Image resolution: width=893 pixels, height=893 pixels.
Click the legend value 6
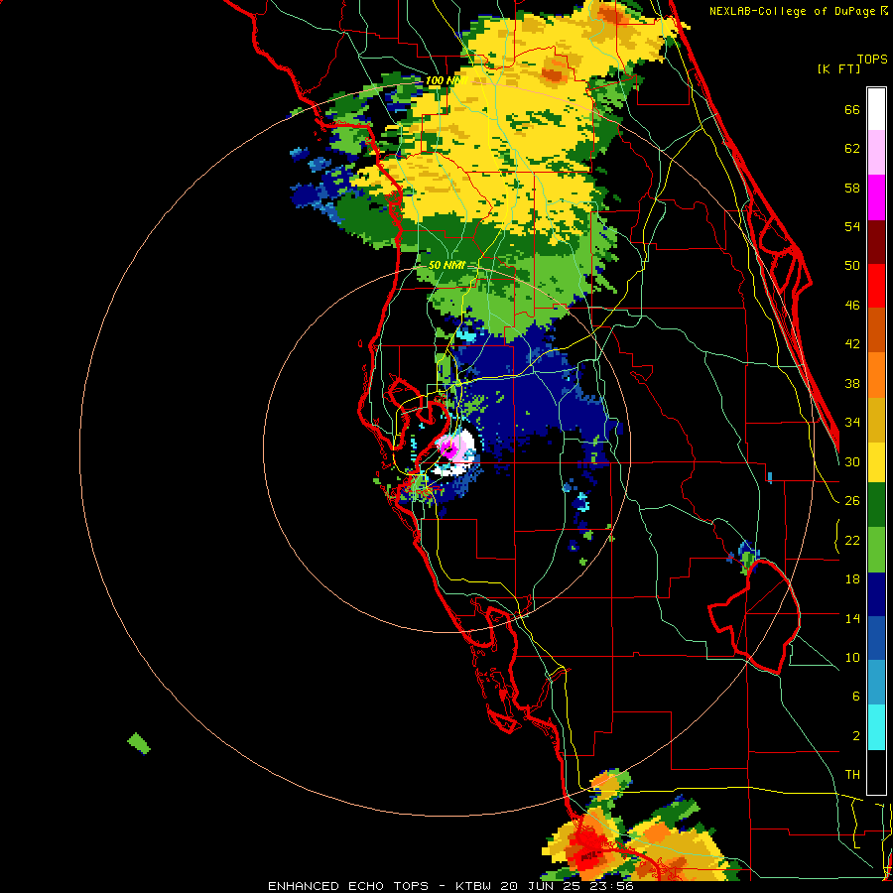pyautogui.click(x=855, y=697)
